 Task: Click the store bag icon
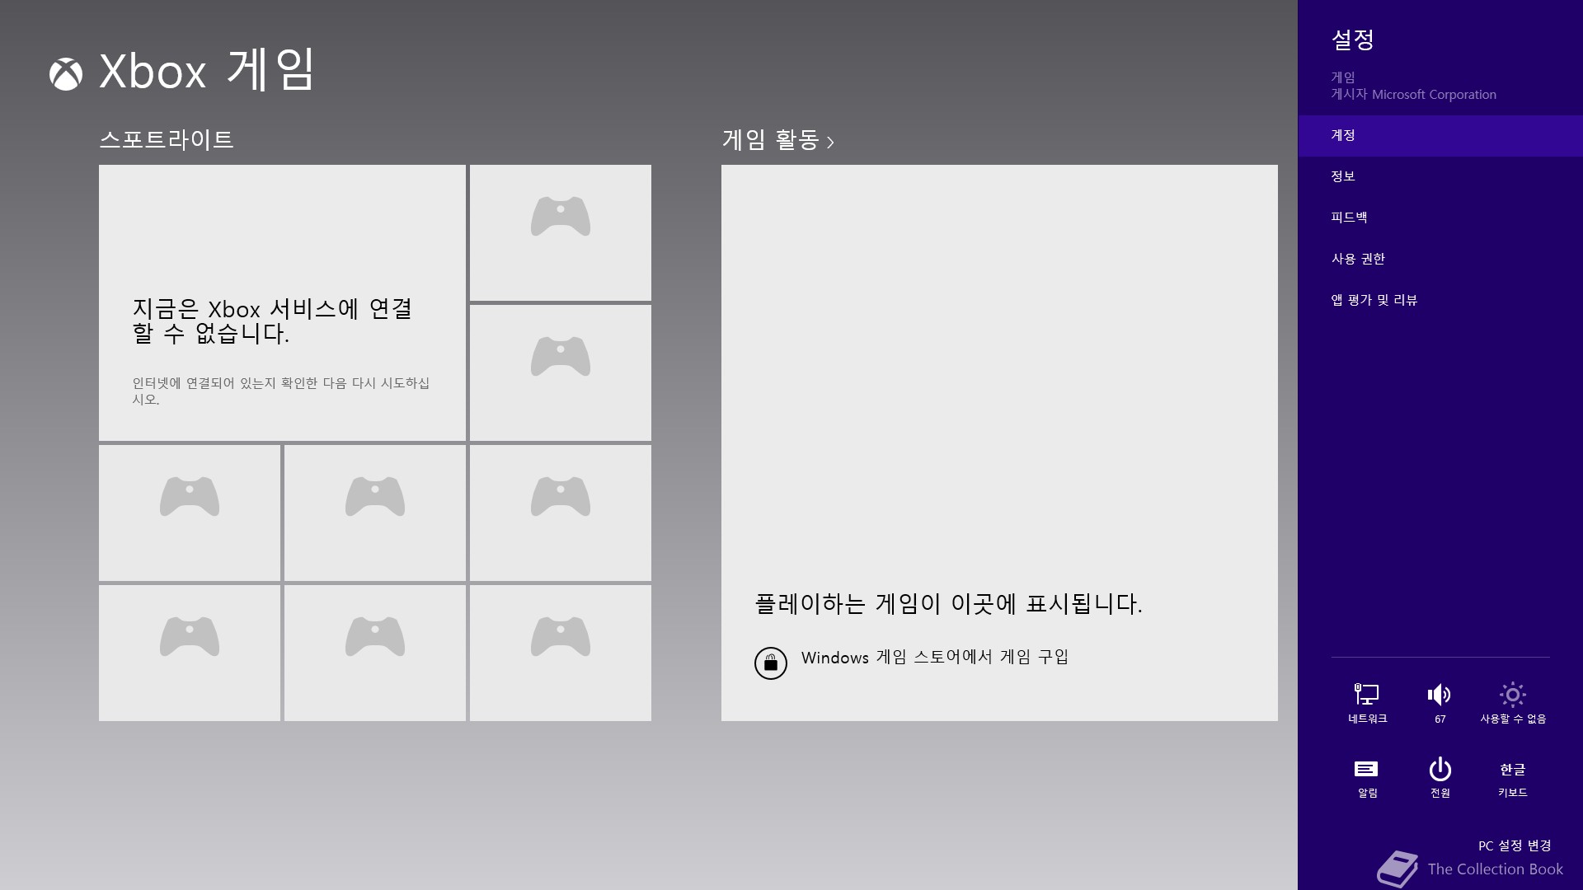[x=771, y=663]
